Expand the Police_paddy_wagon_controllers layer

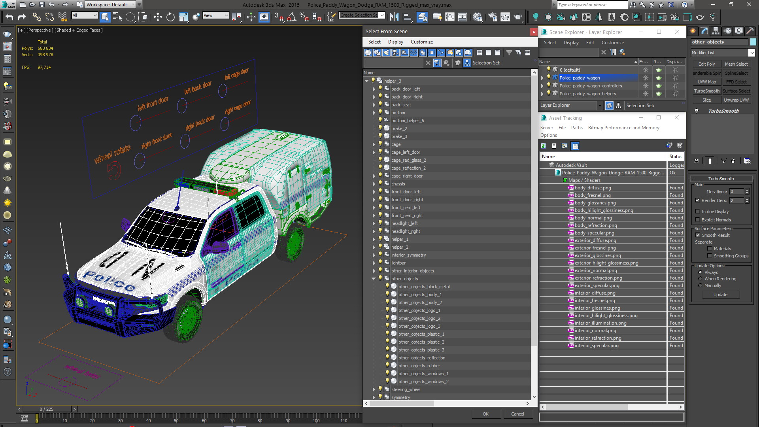tap(542, 86)
